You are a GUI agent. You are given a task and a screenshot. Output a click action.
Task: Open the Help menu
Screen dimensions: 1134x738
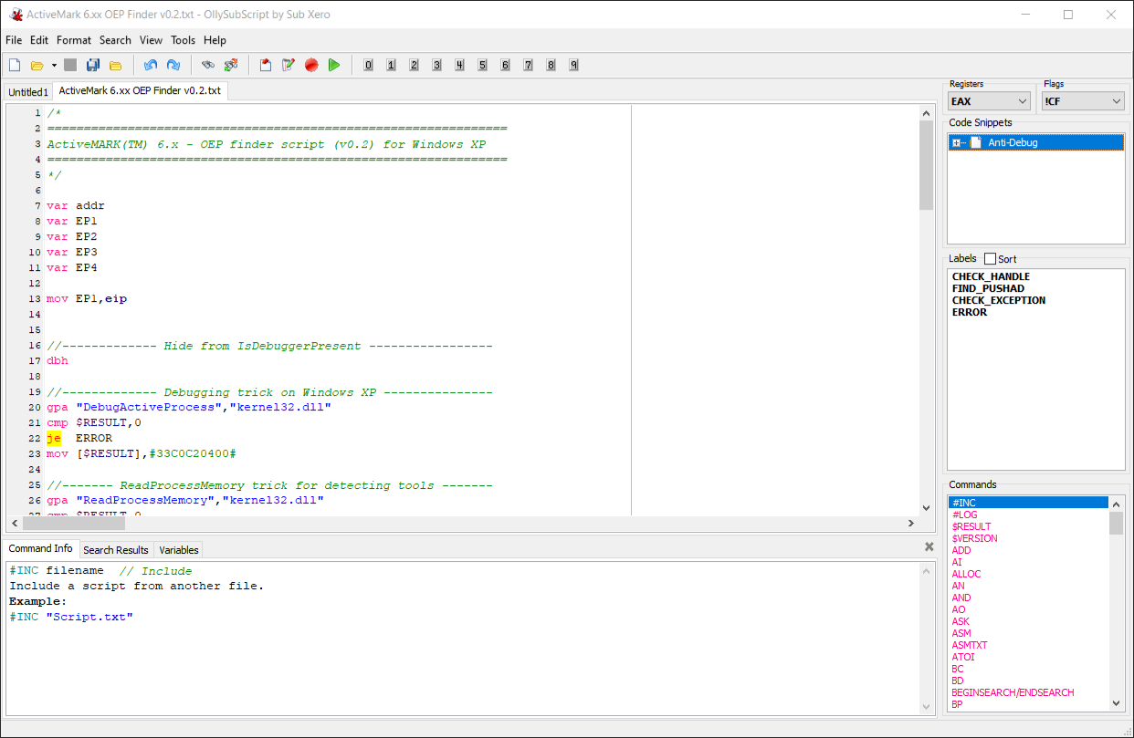pyautogui.click(x=215, y=40)
